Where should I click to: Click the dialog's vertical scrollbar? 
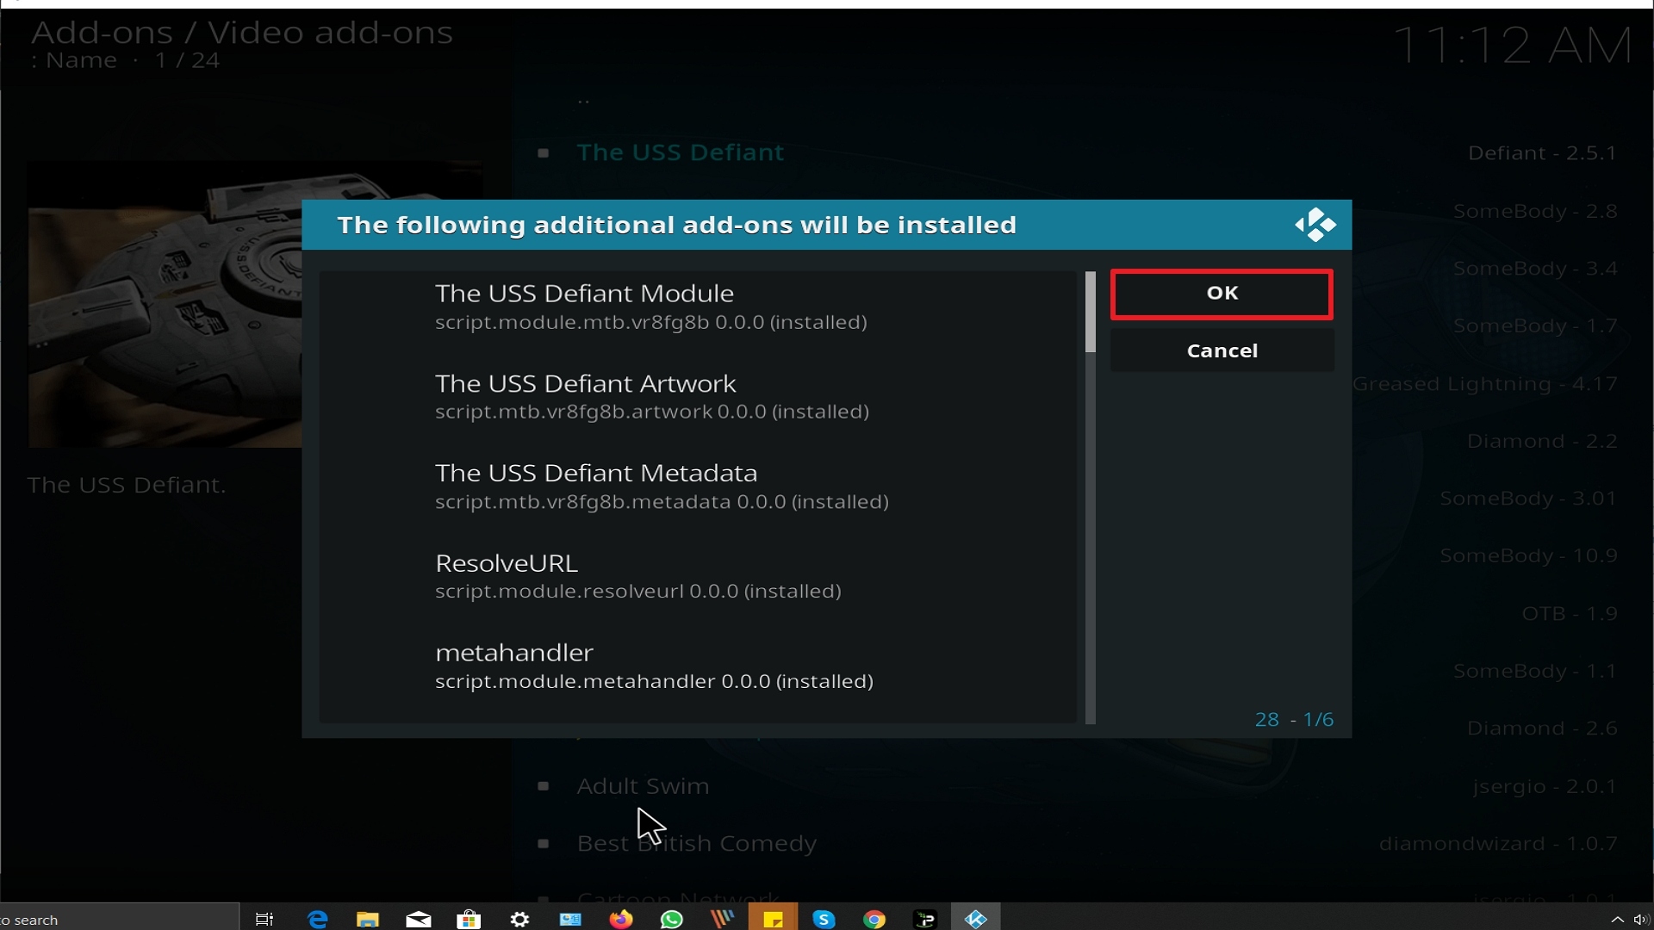click(x=1090, y=497)
